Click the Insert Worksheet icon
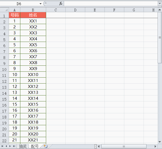Viewport: 162px width, 149px height. click(x=46, y=146)
